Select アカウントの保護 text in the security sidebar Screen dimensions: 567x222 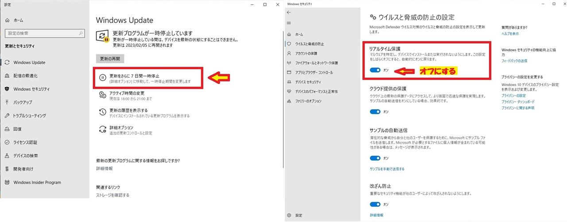coord(306,53)
